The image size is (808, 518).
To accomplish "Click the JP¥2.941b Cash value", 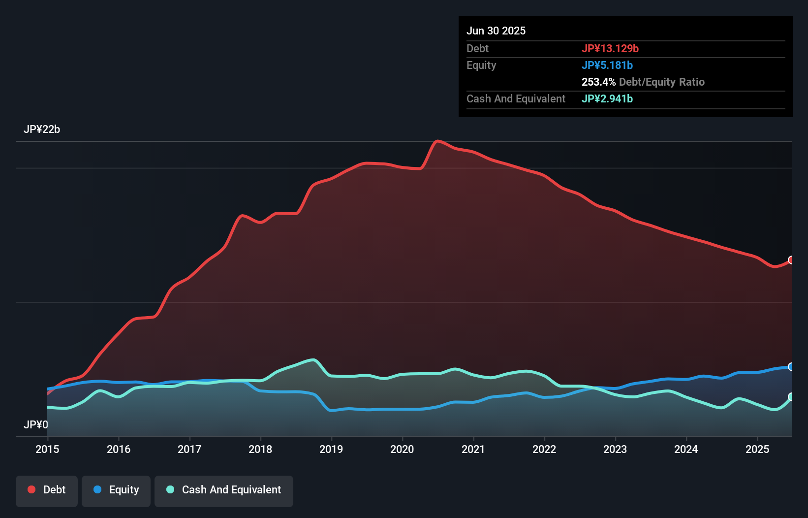I will click(x=607, y=99).
